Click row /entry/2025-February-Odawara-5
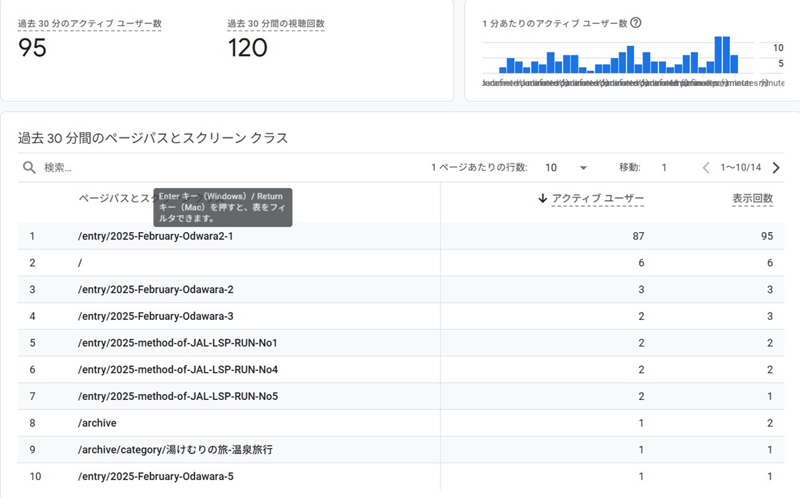Image resolution: width=800 pixels, height=498 pixels. coord(401,477)
